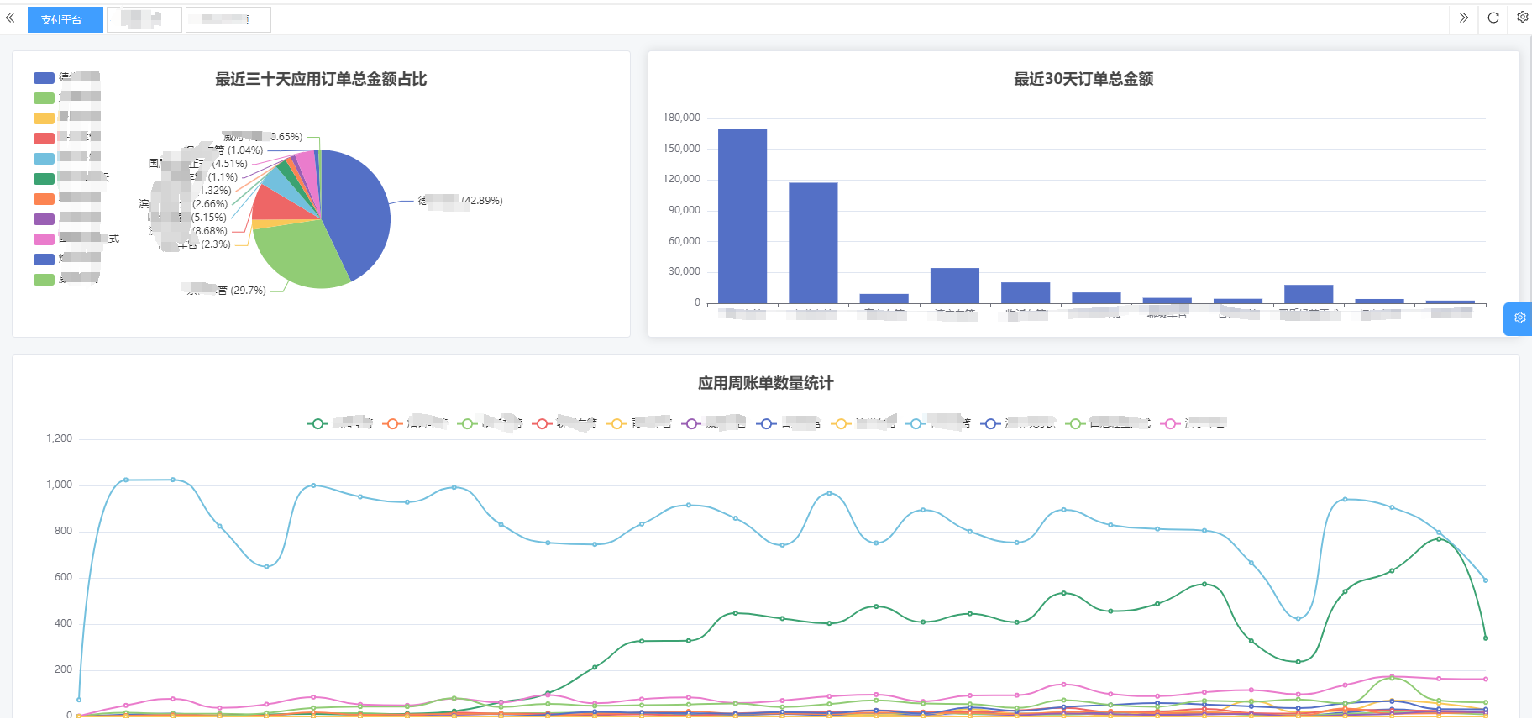Collapse sidebar with the double-left arrow icon
1532x719 pixels.
pos(10,18)
